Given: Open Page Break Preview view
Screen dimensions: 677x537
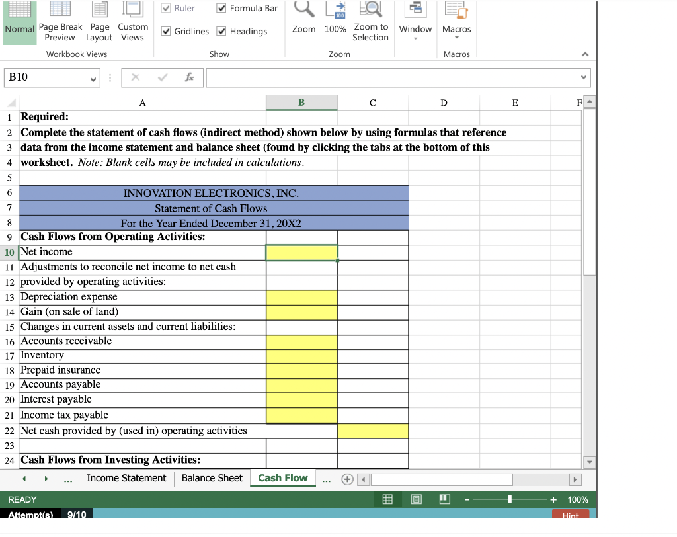Looking at the screenshot, I should pos(60,22).
